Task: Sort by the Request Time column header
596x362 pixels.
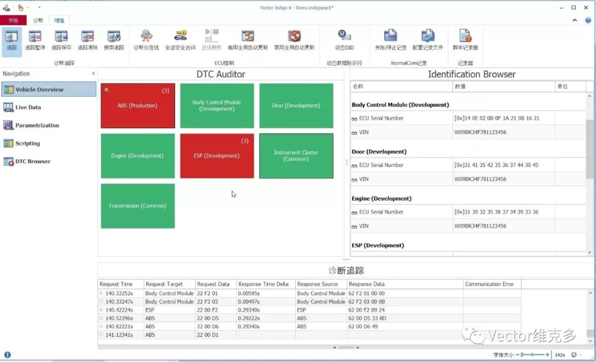Action: pyautogui.click(x=120, y=284)
